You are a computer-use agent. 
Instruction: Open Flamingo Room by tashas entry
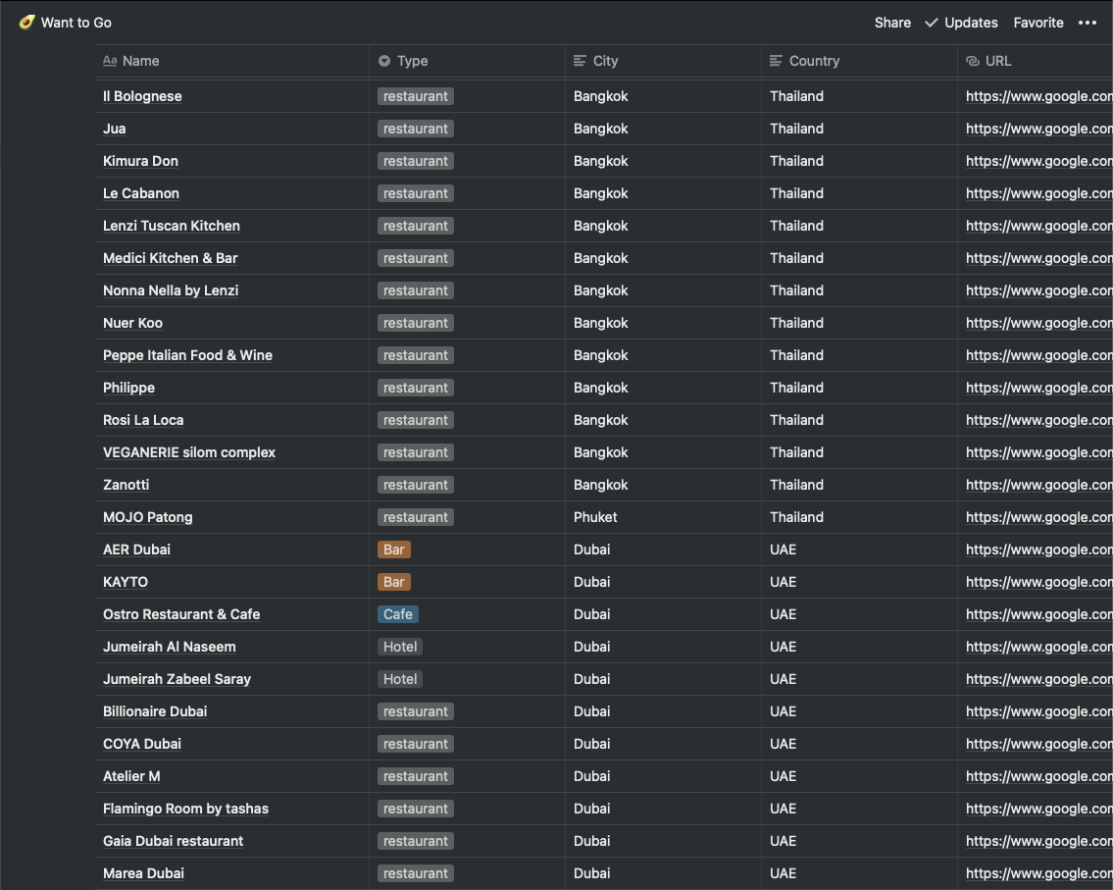(x=185, y=809)
